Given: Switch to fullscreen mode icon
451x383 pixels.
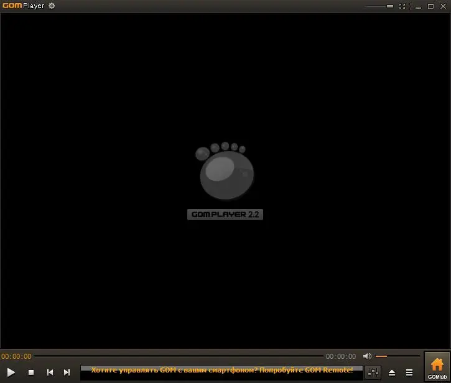Looking at the screenshot, I should 402,6.
